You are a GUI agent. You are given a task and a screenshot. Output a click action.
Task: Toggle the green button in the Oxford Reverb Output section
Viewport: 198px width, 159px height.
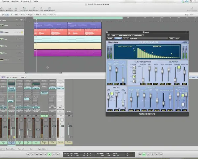pos(182,95)
